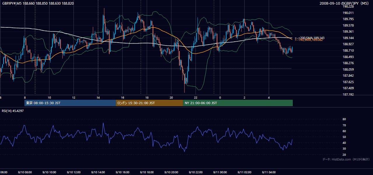Click price axis label 188.927

coord(348,44)
